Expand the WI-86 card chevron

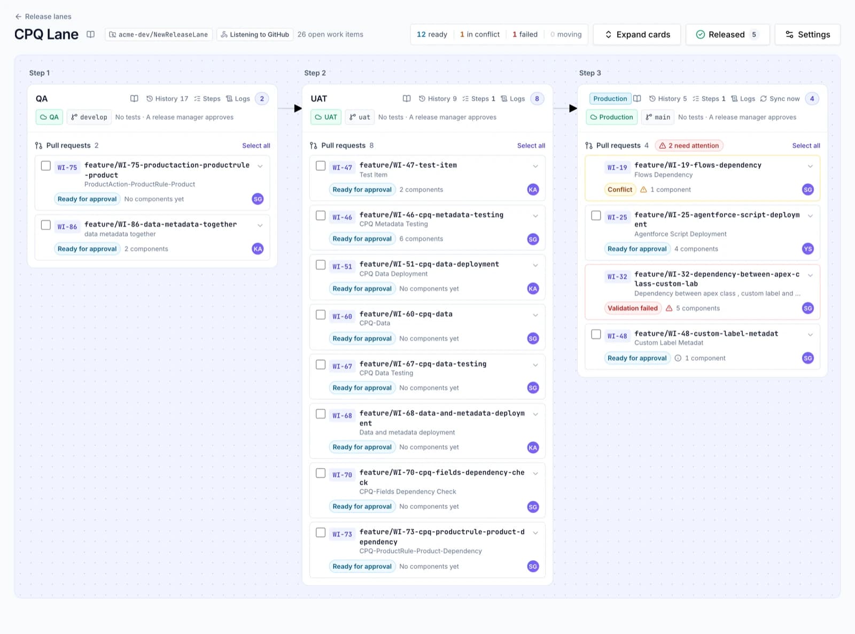(x=260, y=226)
